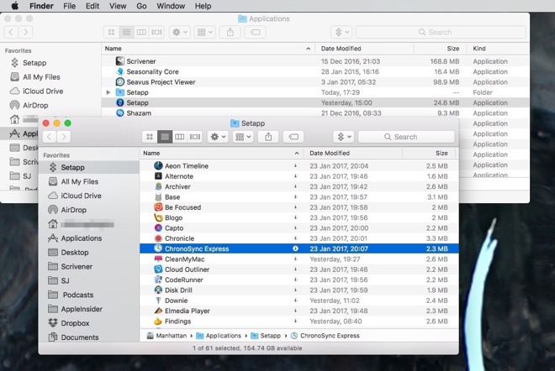Open Dropbox dropdown in Applications window toolbar
The image size is (555, 371).
[341, 32]
